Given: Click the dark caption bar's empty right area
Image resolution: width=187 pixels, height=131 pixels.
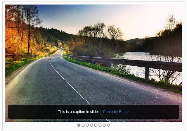Looking at the screenshot, I should click(155, 112).
